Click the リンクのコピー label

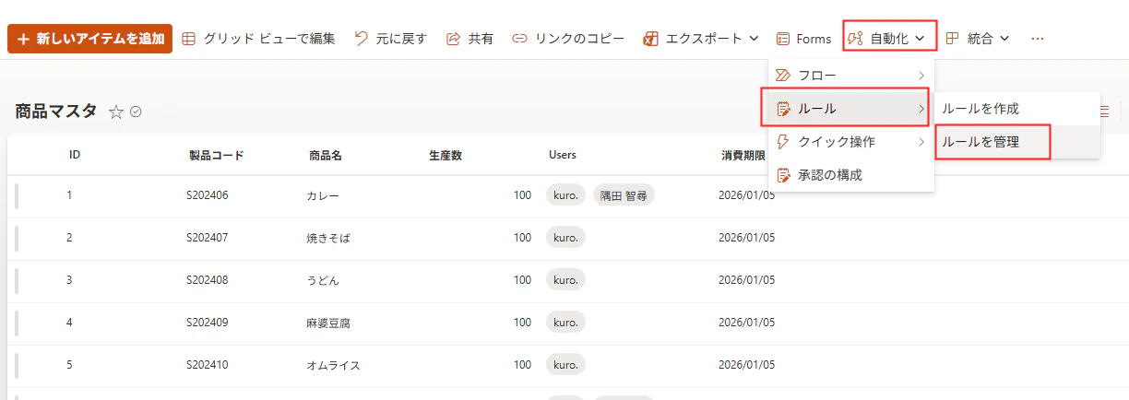(x=580, y=39)
